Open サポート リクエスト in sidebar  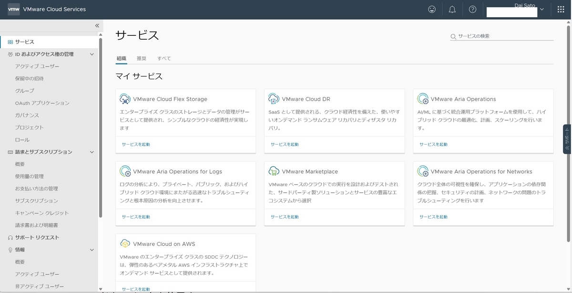(x=37, y=238)
